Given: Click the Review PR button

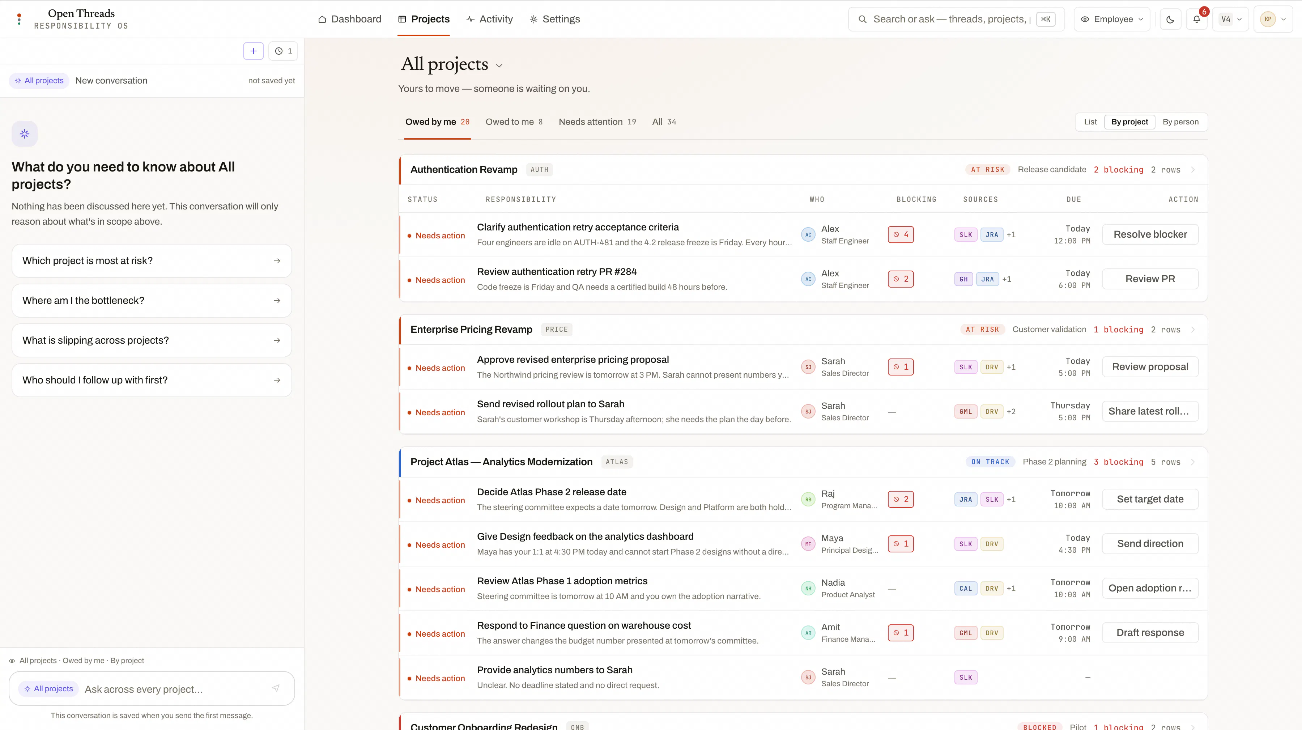Looking at the screenshot, I should 1150,279.
